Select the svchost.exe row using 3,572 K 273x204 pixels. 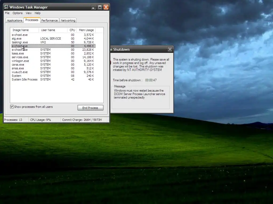coord(53,35)
